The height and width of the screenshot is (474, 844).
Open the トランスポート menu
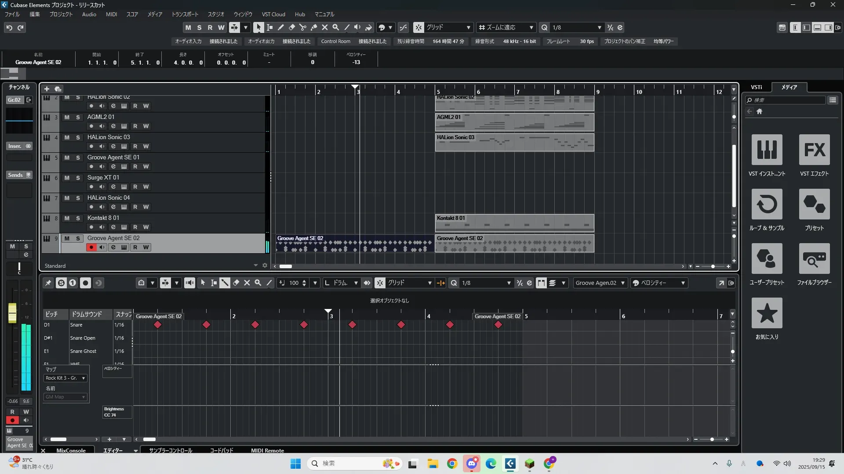(x=185, y=14)
